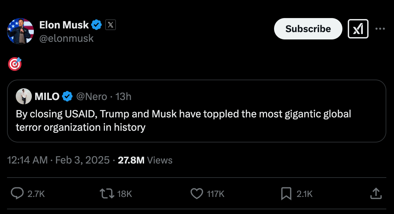Image resolution: width=394 pixels, height=214 pixels.
Task: Open Grok via the xAI icon
Action: point(358,29)
